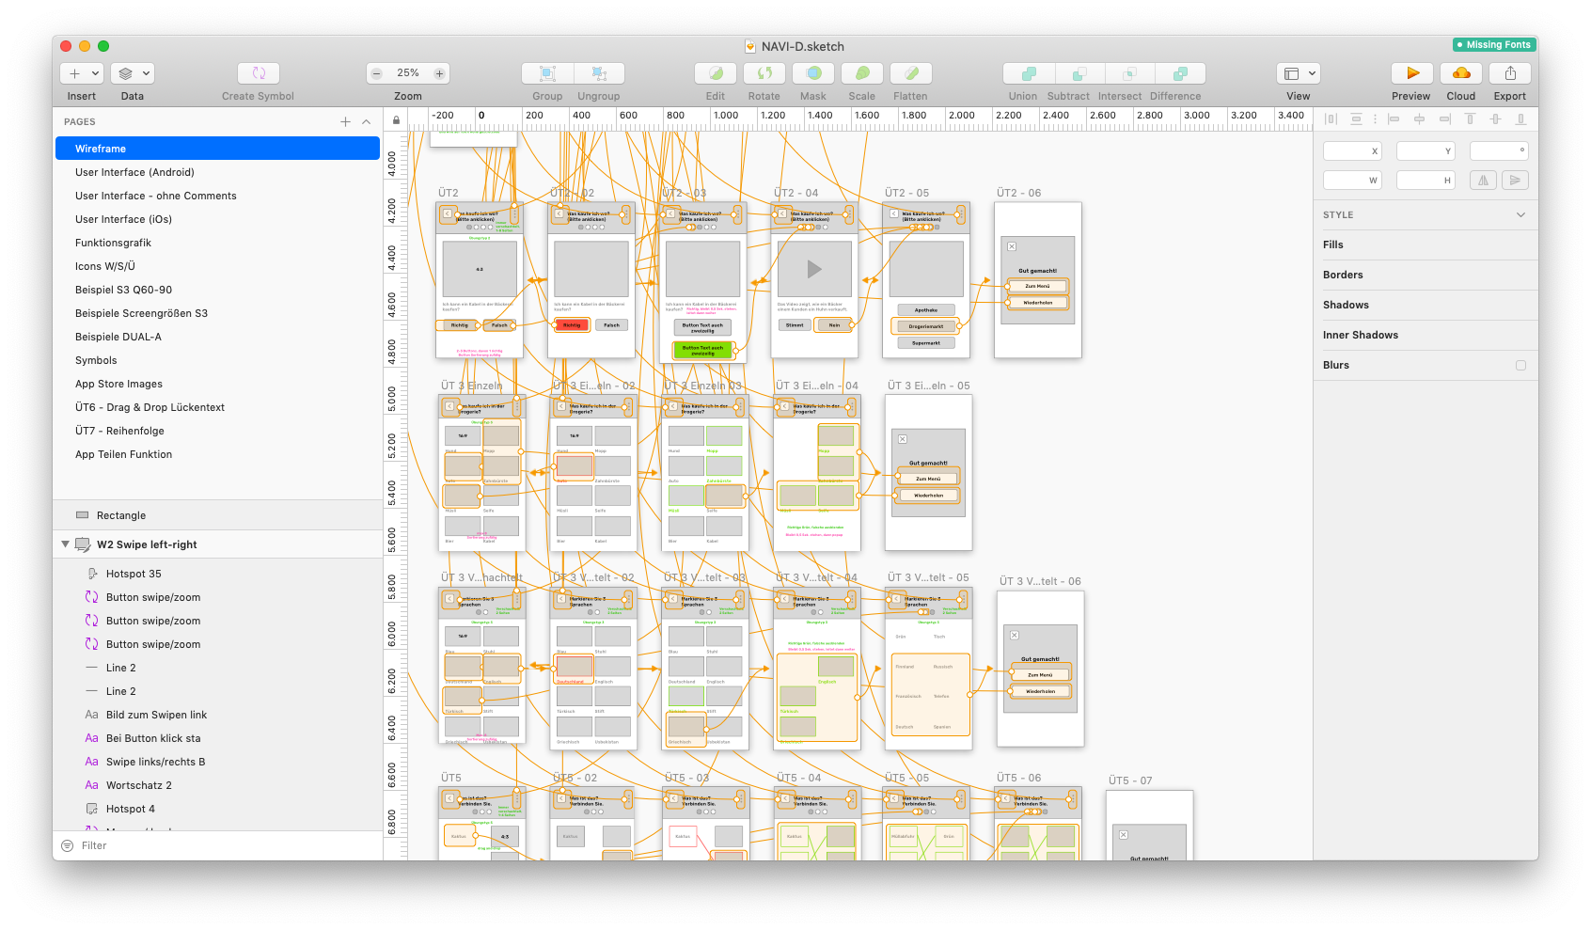Click the W width field

(x=1352, y=181)
